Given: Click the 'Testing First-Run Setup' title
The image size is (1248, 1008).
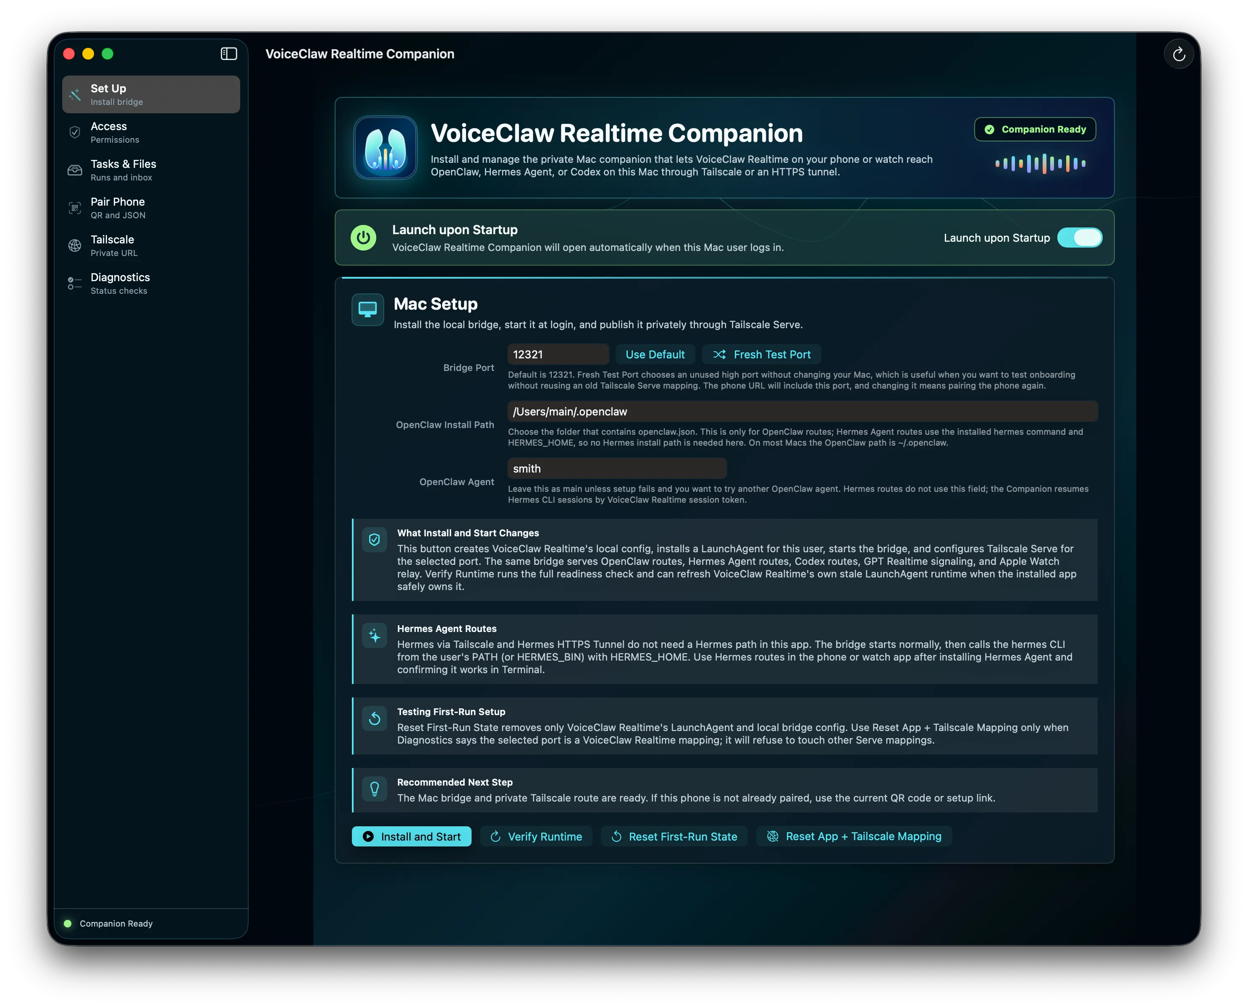Looking at the screenshot, I should pos(451,711).
